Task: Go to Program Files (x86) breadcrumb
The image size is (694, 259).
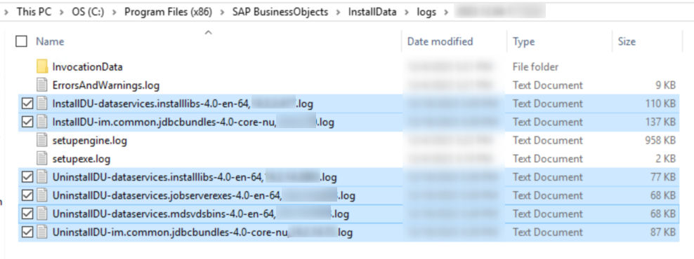Action: [x=168, y=12]
